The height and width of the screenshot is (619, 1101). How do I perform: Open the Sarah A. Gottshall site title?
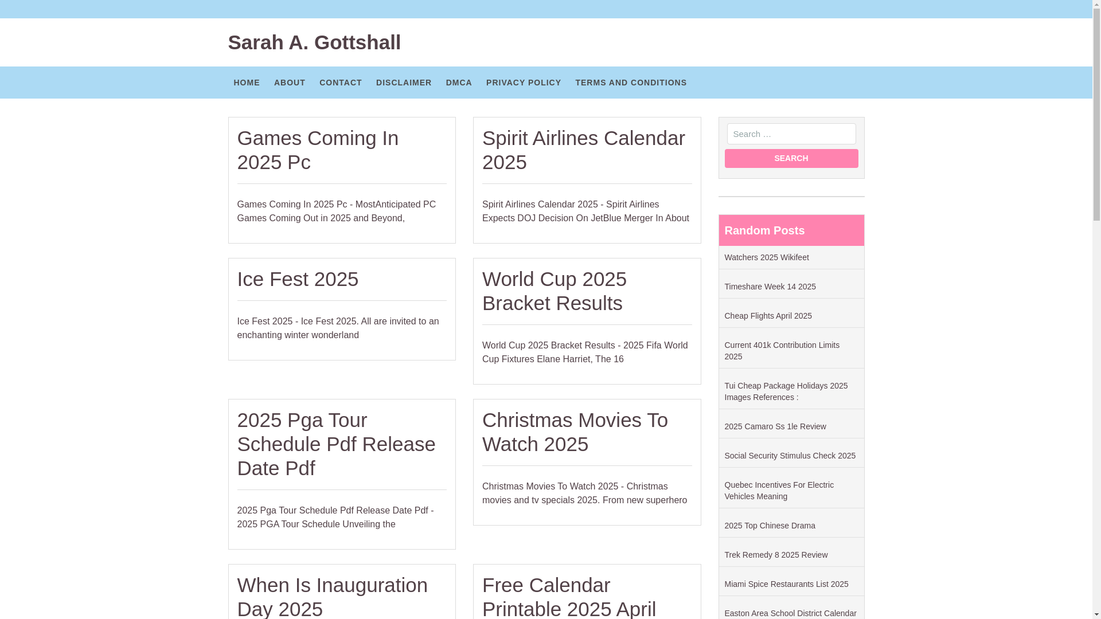coord(314,42)
